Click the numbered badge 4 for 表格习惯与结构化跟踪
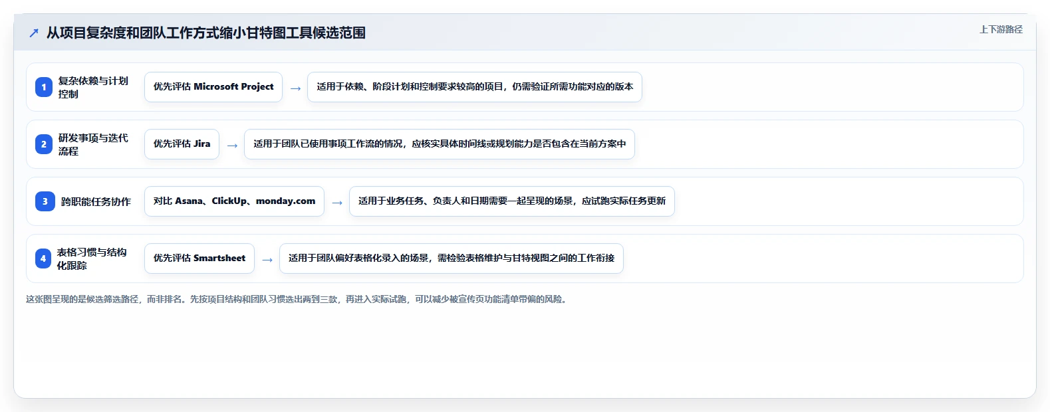Image resolution: width=1050 pixels, height=412 pixels. (x=43, y=258)
